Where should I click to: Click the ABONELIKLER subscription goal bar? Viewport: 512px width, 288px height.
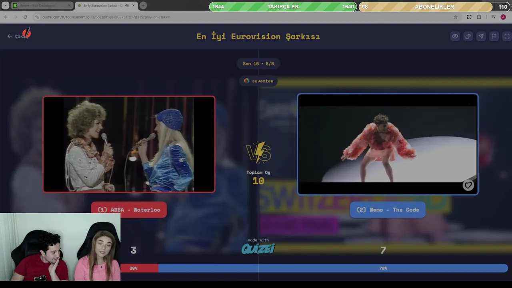[x=434, y=7]
